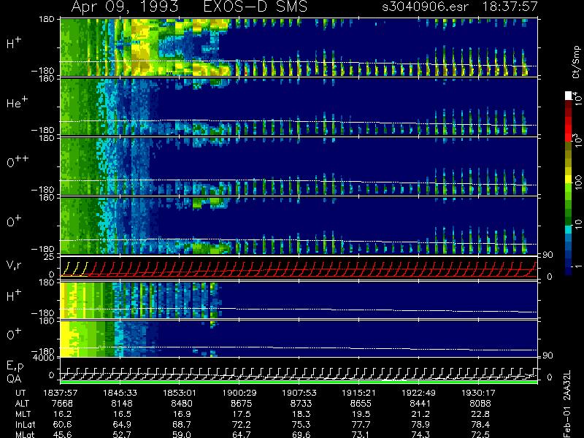Click ALT value '8733'

click(301, 404)
